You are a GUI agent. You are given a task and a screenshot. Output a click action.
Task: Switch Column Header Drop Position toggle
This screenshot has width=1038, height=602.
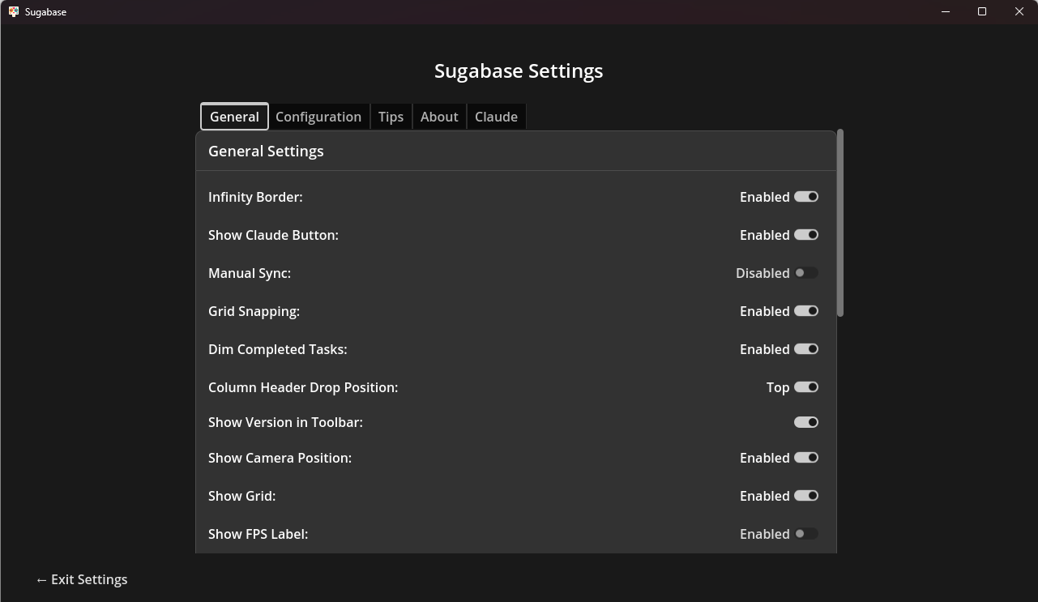click(806, 387)
